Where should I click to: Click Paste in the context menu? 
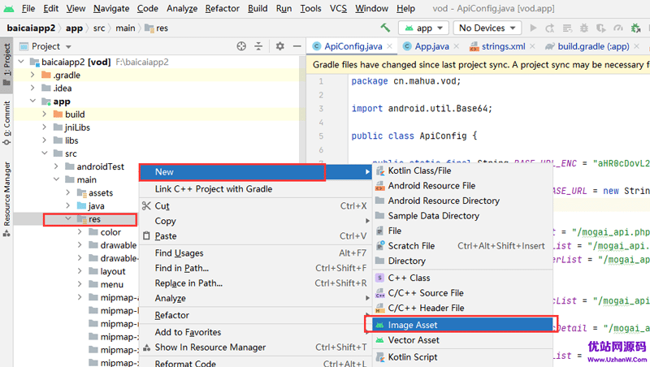(x=255, y=236)
